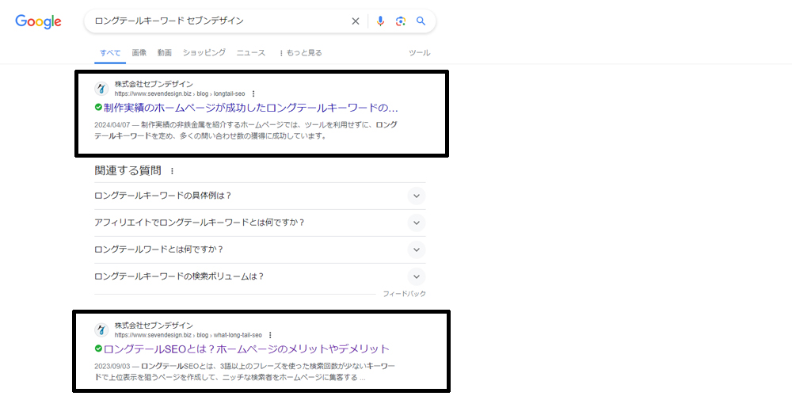Click question text ロングテールキーワードの具体例は？
The width and height of the screenshot is (792, 396).
point(163,196)
